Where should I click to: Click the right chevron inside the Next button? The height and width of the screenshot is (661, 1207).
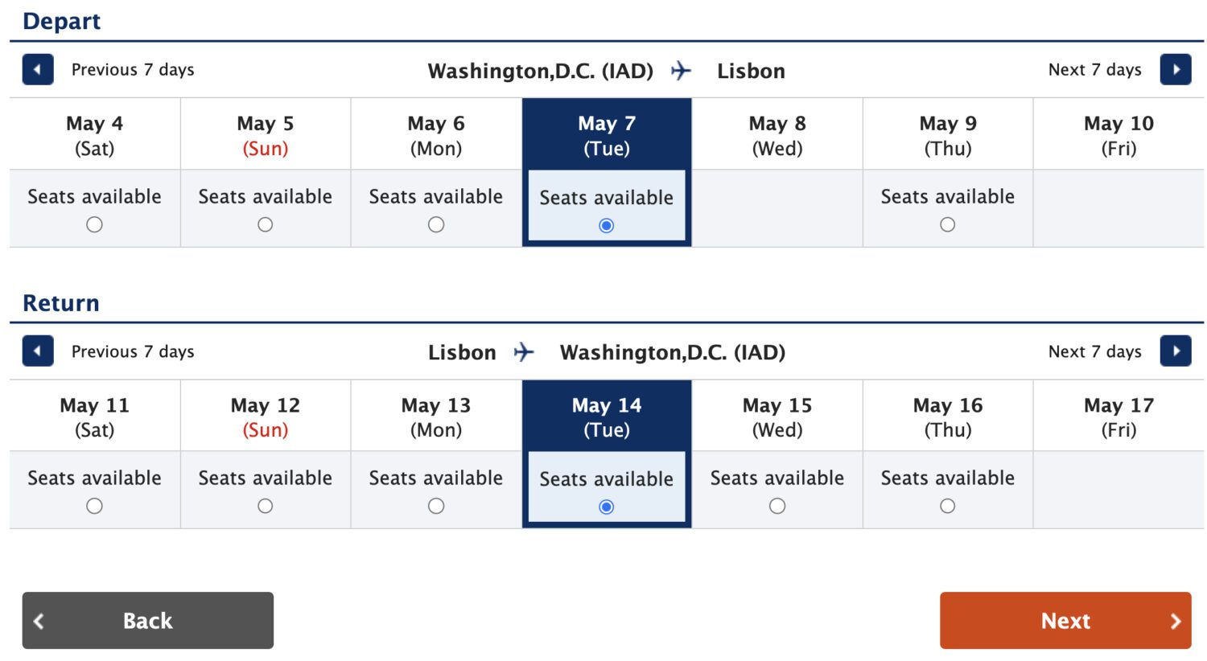pyautogui.click(x=1176, y=620)
